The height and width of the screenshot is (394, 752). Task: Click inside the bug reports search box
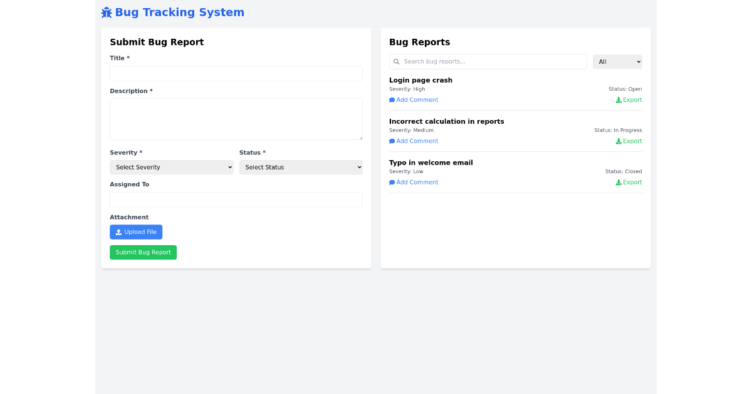(488, 61)
